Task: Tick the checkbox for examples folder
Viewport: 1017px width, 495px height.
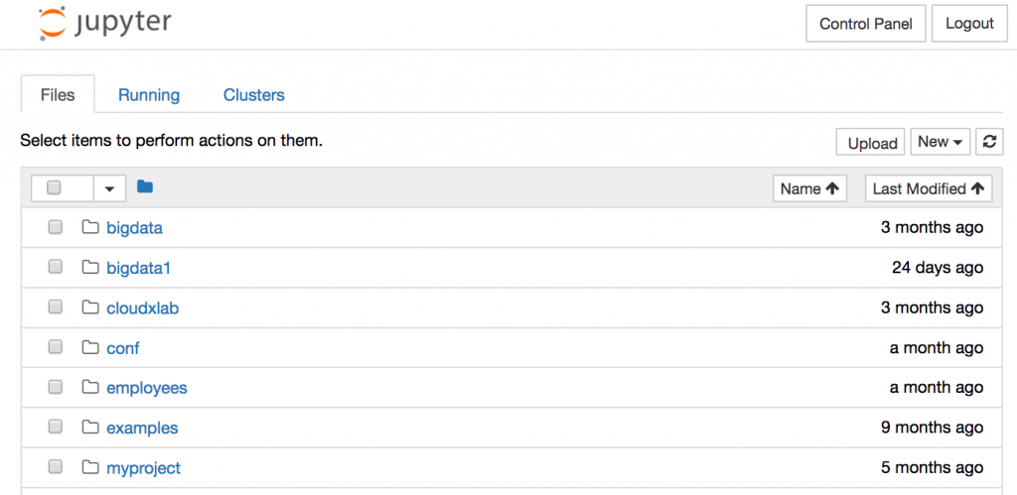Action: [x=56, y=427]
